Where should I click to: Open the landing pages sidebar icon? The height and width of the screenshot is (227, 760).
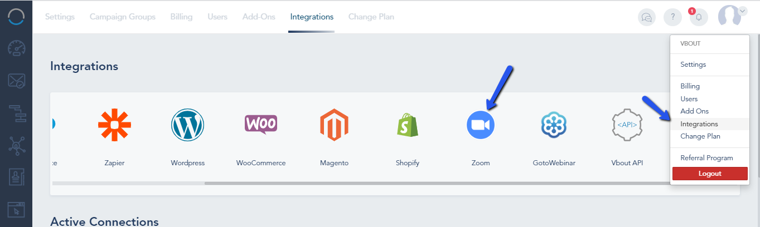16,210
